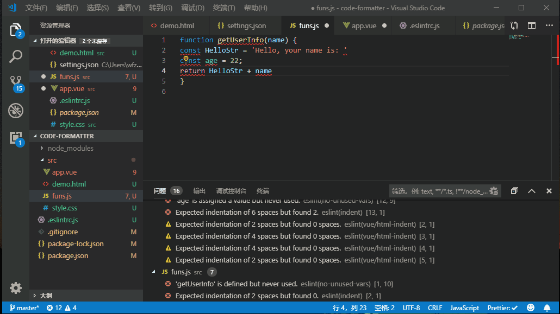Close the bottom Problems panel

[x=549, y=191]
